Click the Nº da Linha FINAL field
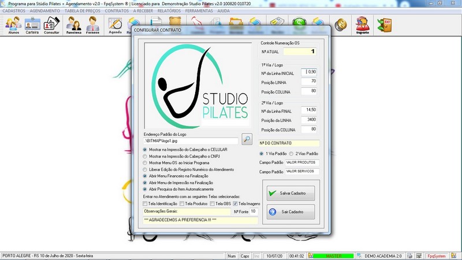Image resolution: width=462 pixels, height=260 pixels. tap(309, 110)
